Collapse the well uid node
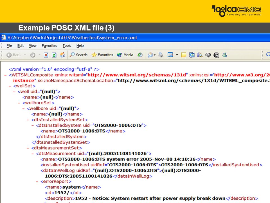 tap(14, 92)
